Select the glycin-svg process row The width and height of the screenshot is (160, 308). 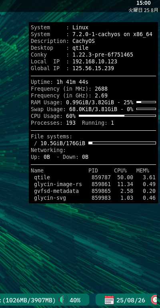coord(93,198)
